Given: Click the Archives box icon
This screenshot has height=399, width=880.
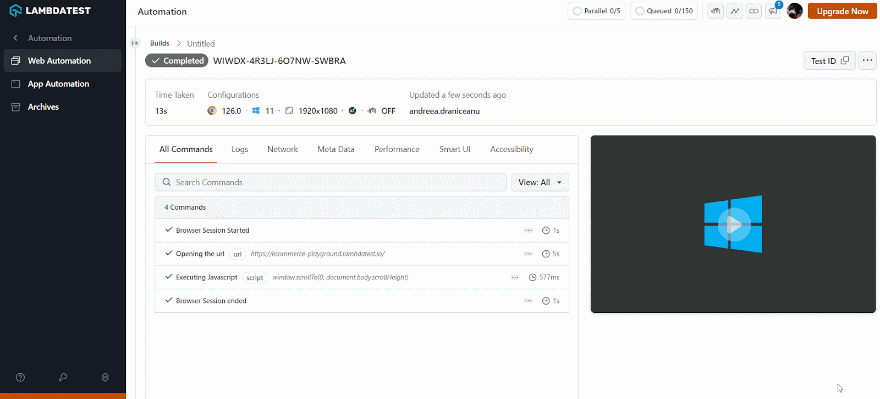Looking at the screenshot, I should pyautogui.click(x=16, y=106).
